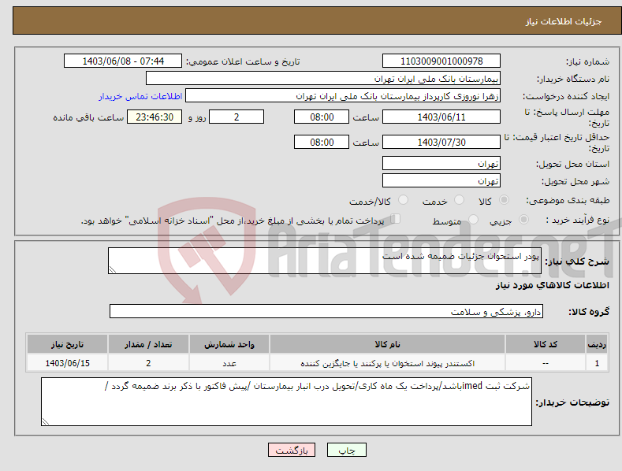The image size is (622, 471).
Task: Click the delivery province field تهران
Action: (441, 163)
